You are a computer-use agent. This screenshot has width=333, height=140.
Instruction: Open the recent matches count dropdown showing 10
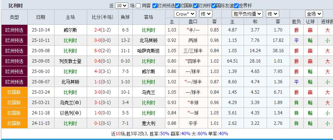click(x=122, y=6)
